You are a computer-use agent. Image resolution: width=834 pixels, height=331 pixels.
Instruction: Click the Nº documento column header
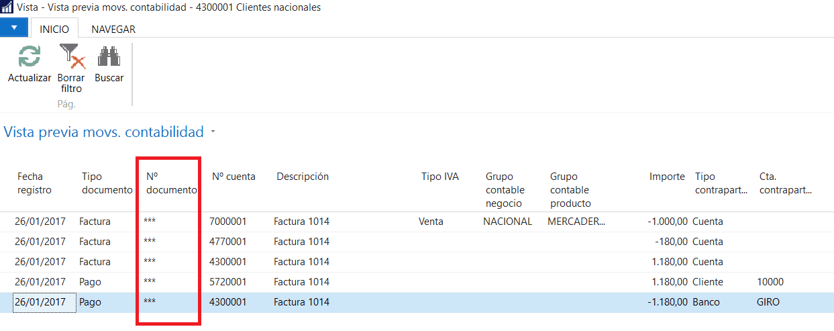coord(172,183)
